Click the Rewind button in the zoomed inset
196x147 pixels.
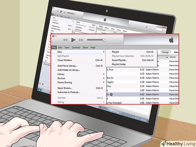tap(65, 40)
